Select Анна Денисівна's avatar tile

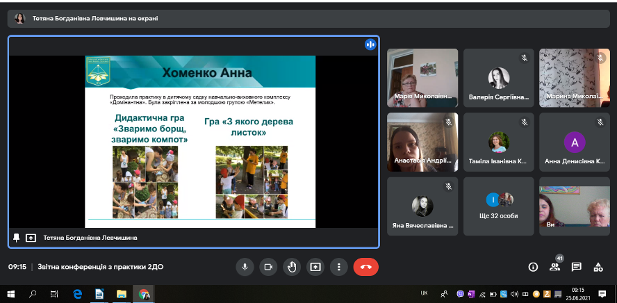click(x=574, y=142)
